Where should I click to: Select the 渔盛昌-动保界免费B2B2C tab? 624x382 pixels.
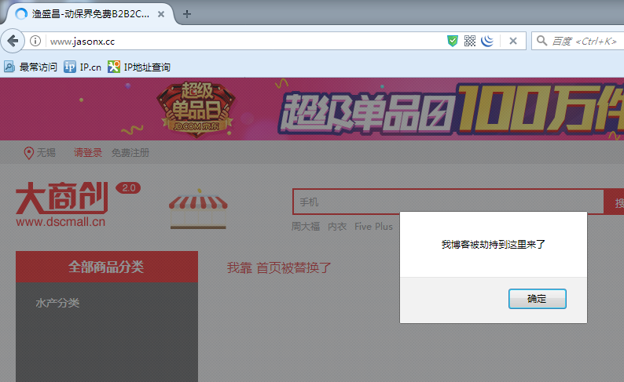(86, 14)
